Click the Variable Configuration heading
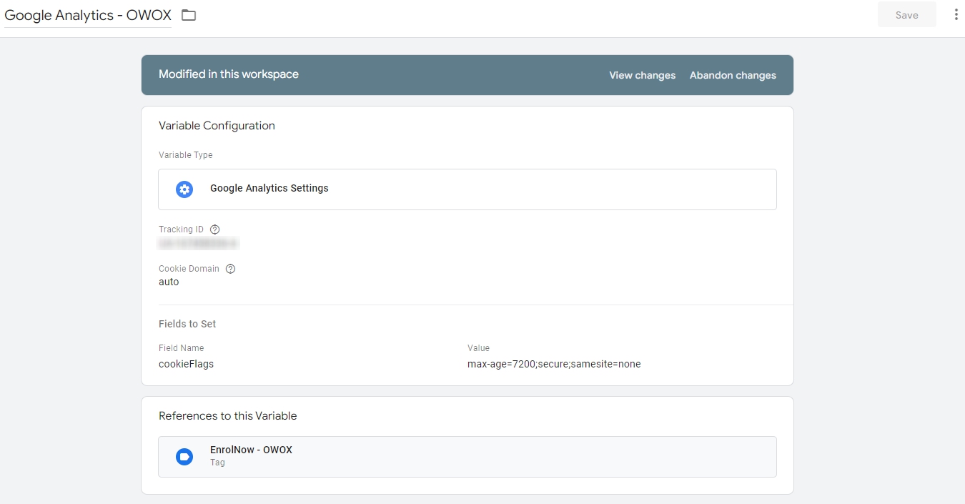Viewport: 965px width, 504px height. click(x=217, y=126)
